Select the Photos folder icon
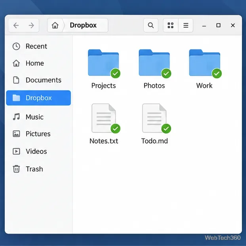246x246 pixels. (x=154, y=62)
